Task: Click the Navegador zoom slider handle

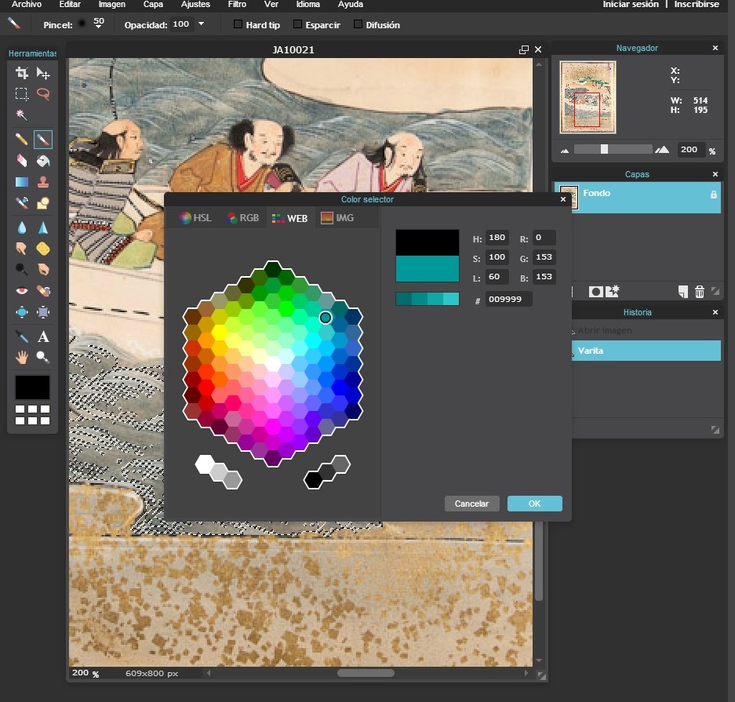Action: (604, 149)
